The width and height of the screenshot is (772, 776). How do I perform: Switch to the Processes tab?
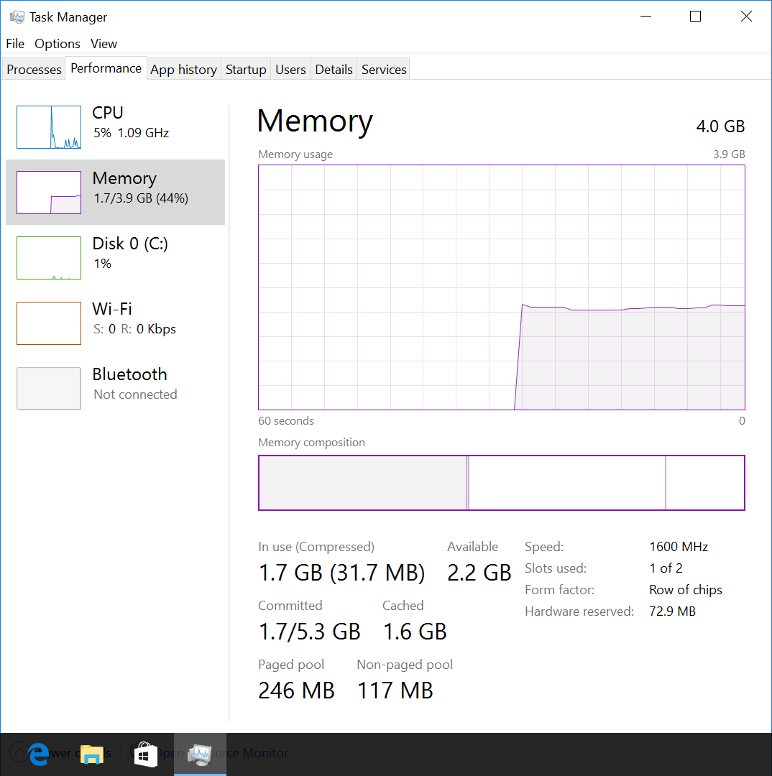pyautogui.click(x=35, y=69)
